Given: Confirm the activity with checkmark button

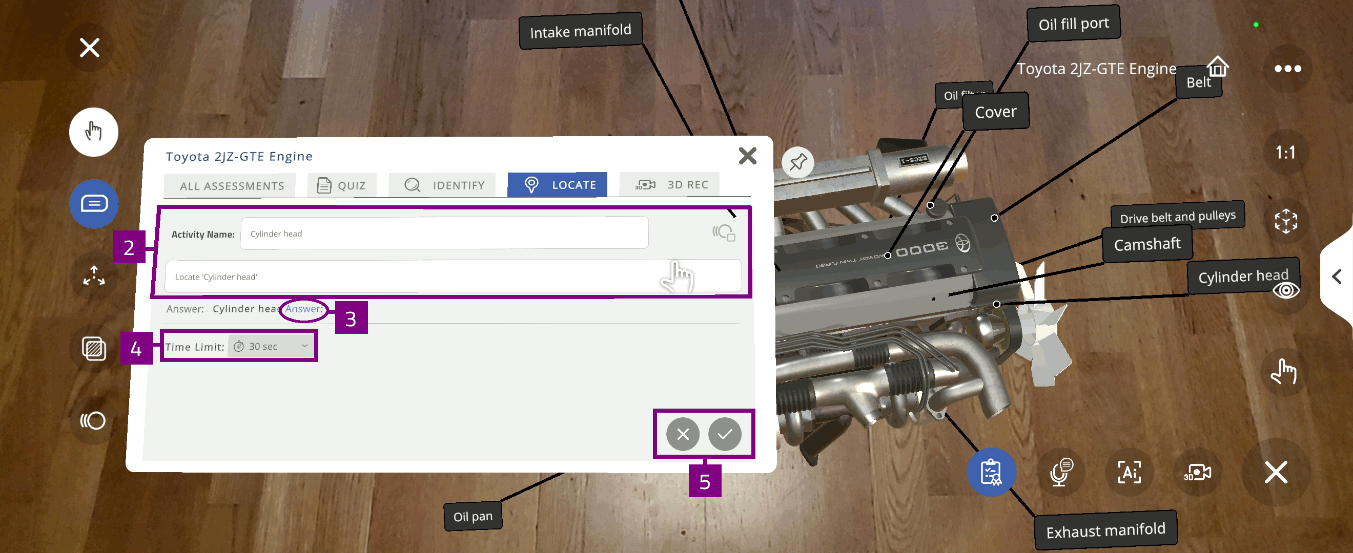Looking at the screenshot, I should tap(724, 434).
